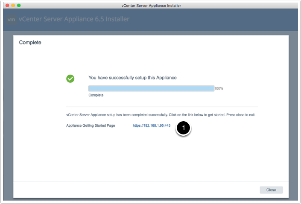Image resolution: width=301 pixels, height=204 pixels.
Task: Click the horizontal divider below the progress section
Action: (x=162, y=106)
